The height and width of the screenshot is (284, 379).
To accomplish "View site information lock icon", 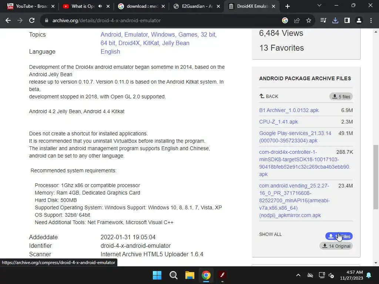I will tap(47, 21).
